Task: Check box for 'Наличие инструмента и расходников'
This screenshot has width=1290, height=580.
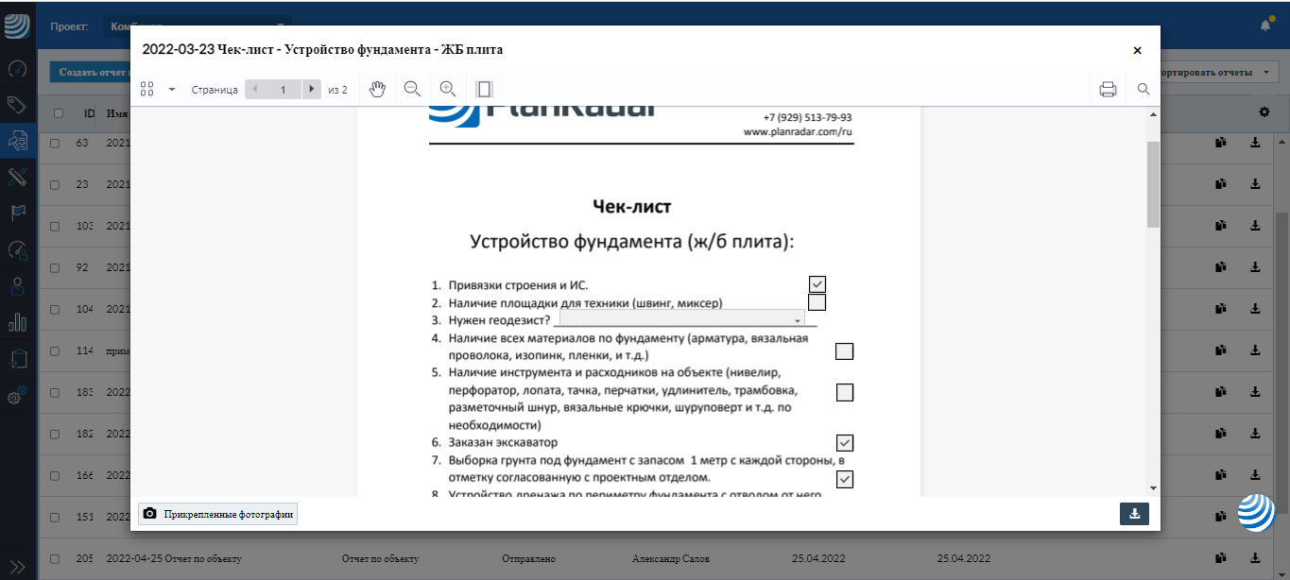Action: point(845,392)
